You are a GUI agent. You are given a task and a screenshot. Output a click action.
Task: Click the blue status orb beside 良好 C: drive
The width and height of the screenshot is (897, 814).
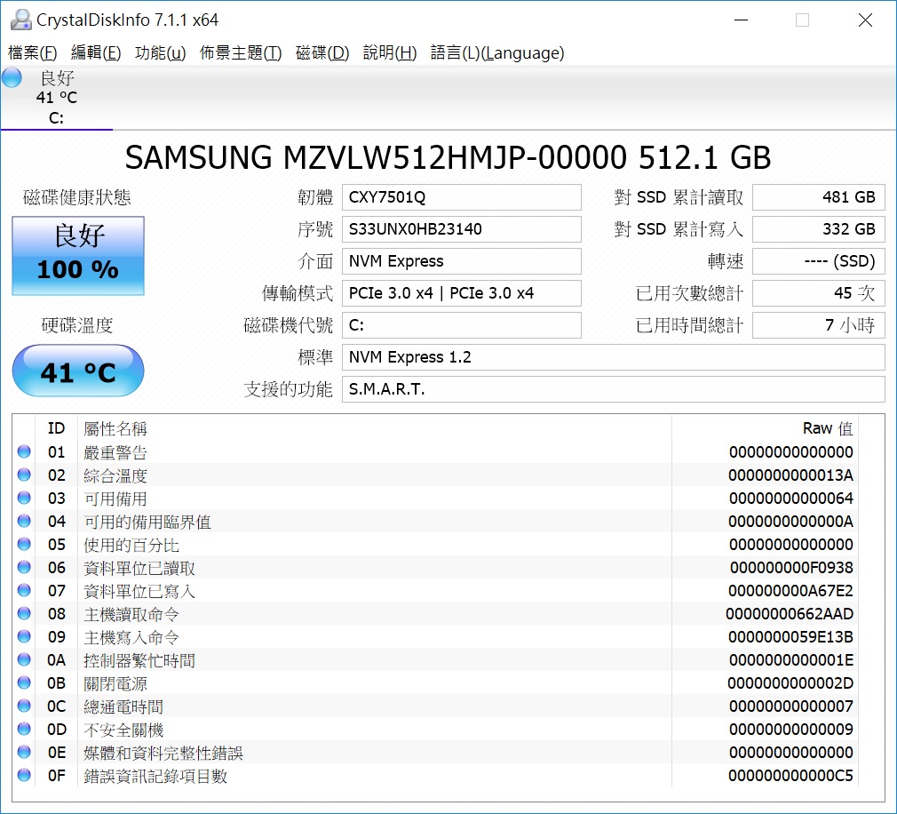12,78
